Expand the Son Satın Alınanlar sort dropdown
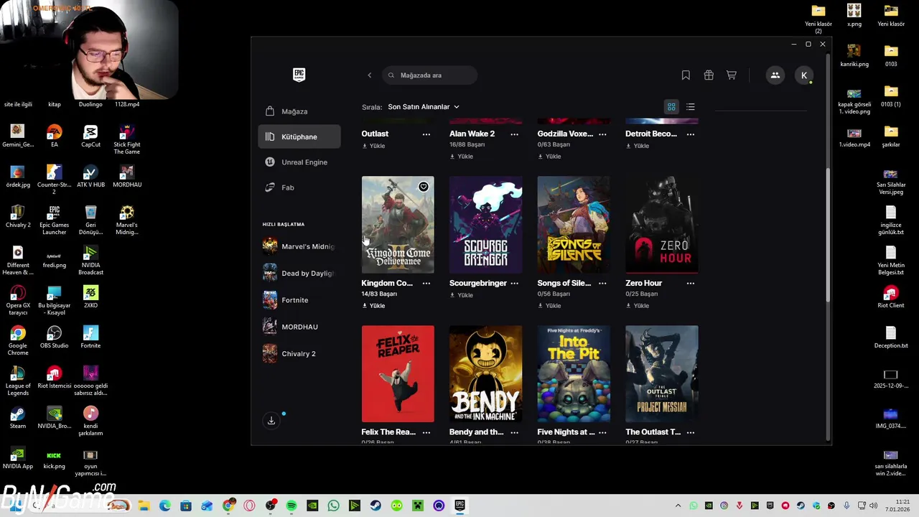The height and width of the screenshot is (517, 919). (424, 107)
